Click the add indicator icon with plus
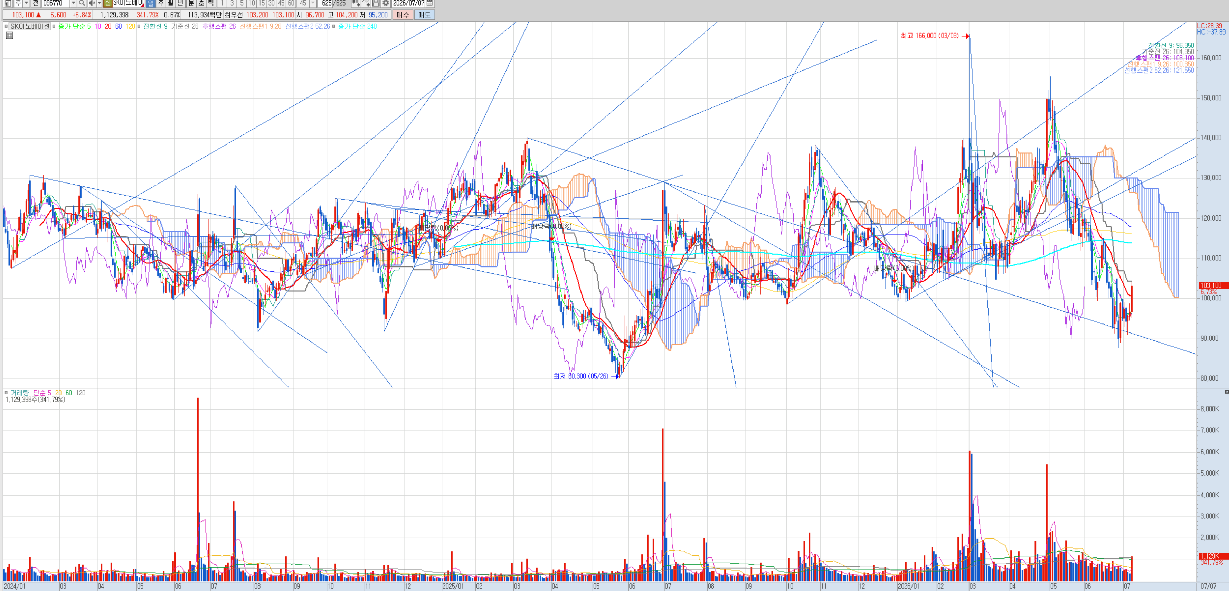Screen dimensions: 1229x591 click(x=356, y=3)
